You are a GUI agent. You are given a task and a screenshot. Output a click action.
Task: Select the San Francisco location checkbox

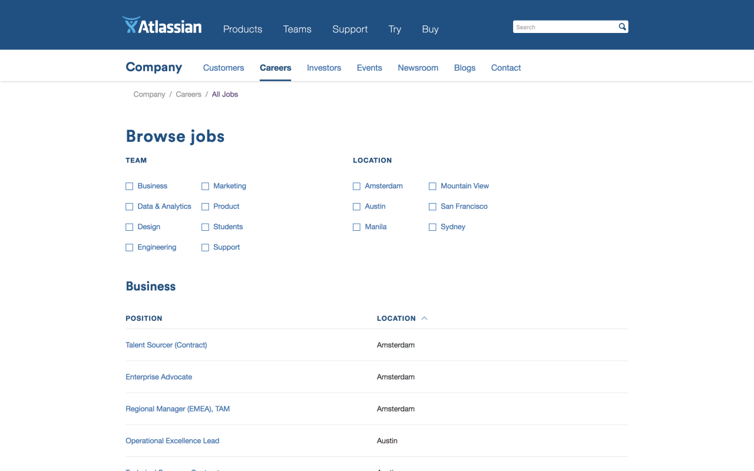[432, 207]
